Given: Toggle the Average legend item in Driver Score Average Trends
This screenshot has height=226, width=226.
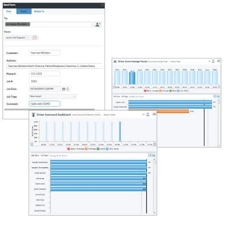Looking at the screenshot, I should [164, 91].
